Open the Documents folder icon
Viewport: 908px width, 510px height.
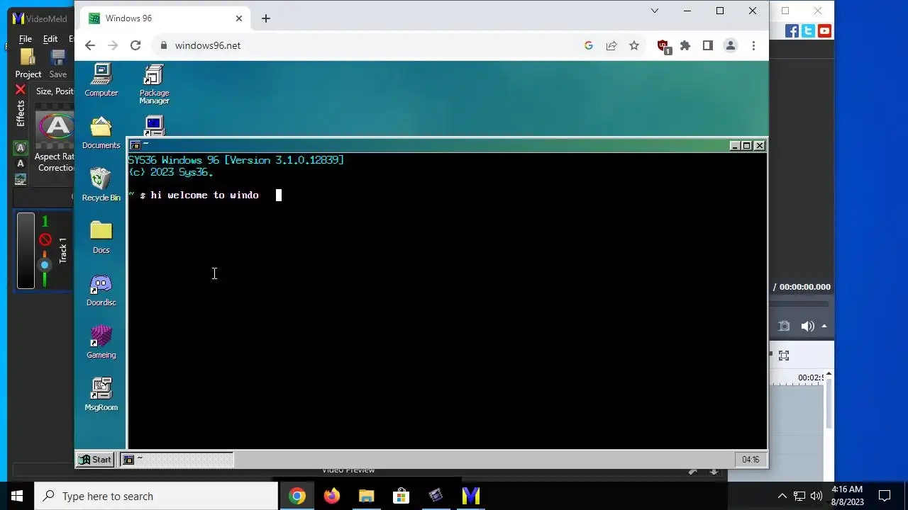click(101, 132)
